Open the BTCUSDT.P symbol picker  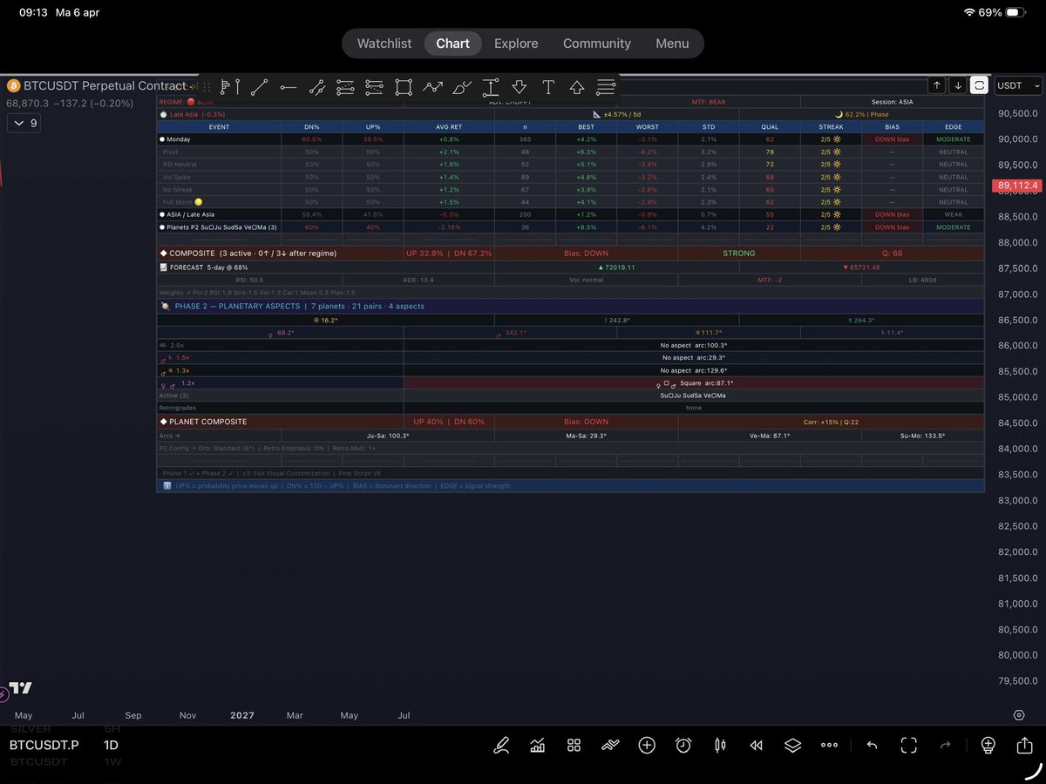tap(44, 746)
